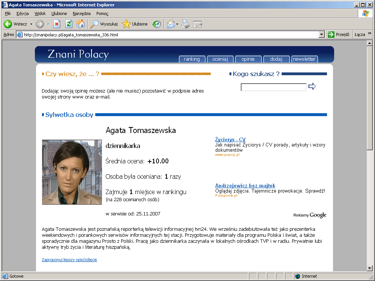
Task: Click the search arrow icon next to Kogo szukasz field
Action: [312, 86]
